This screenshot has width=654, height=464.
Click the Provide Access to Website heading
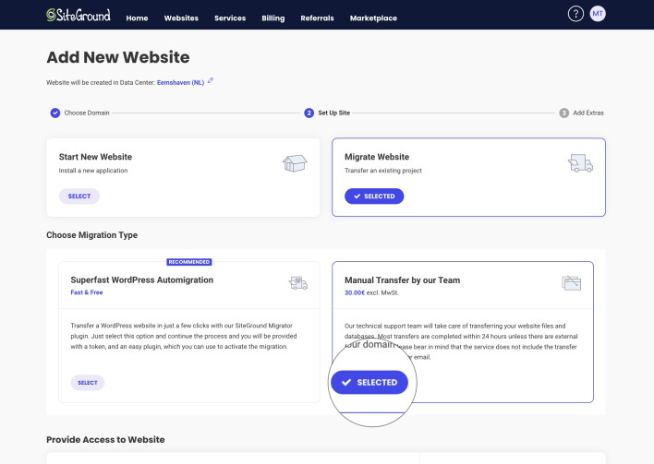pos(105,439)
